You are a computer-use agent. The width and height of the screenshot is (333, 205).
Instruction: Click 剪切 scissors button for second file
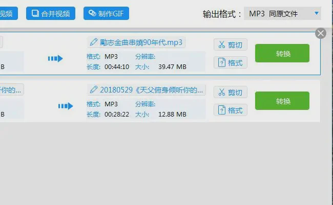click(x=231, y=92)
